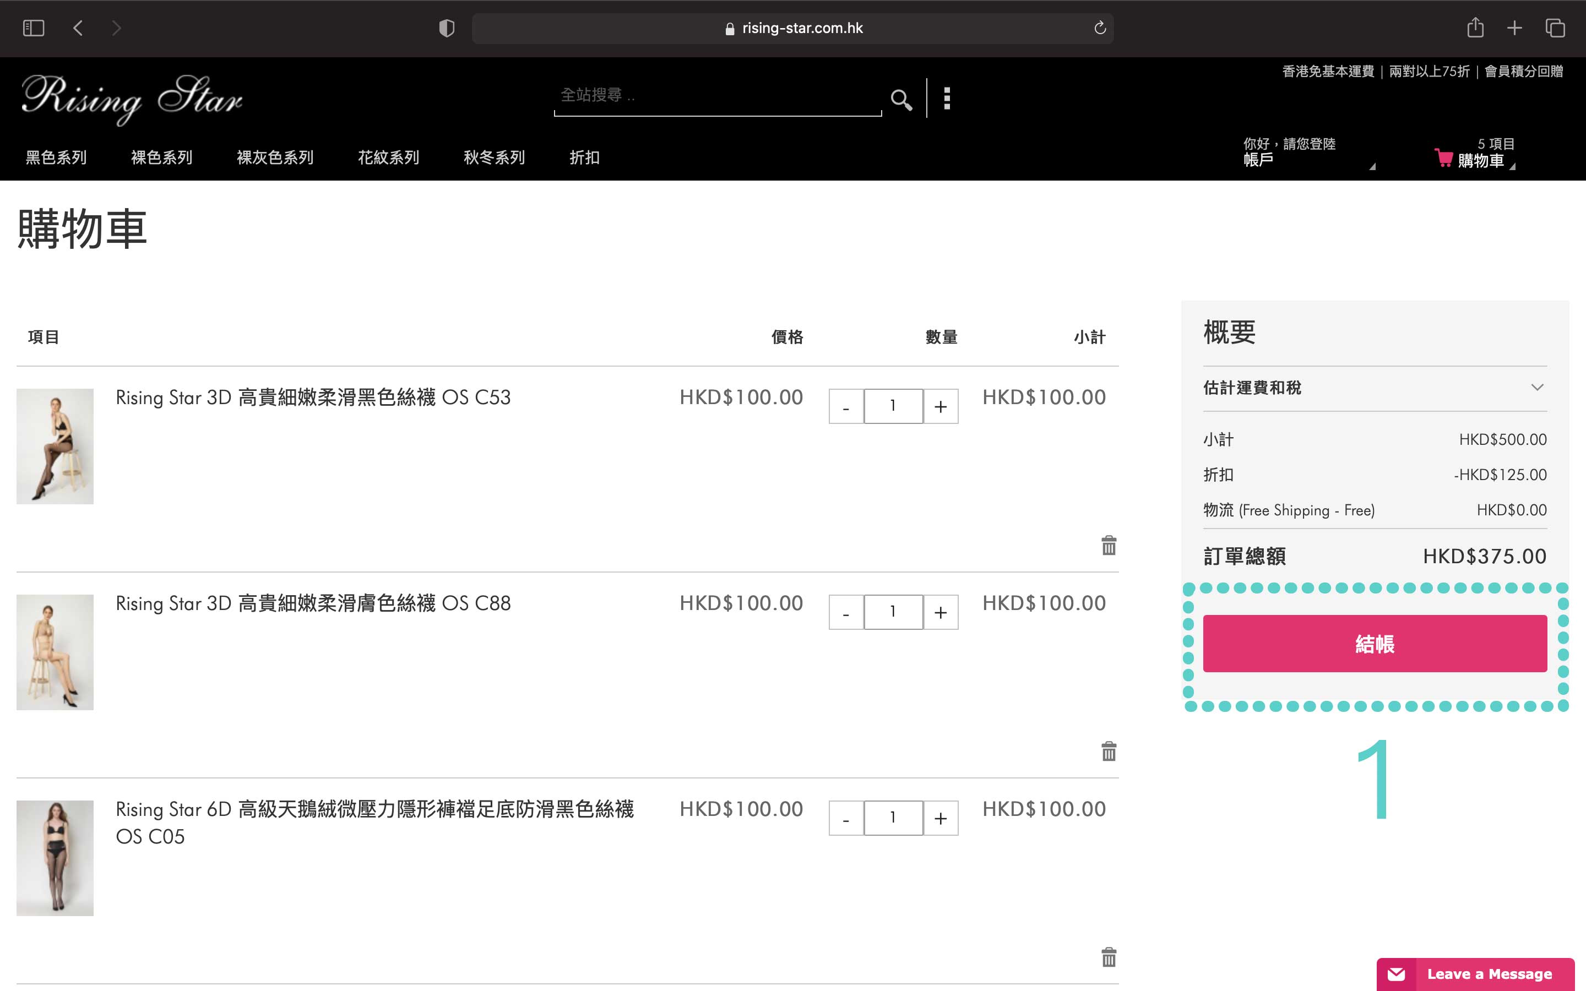The image size is (1586, 991).
Task: Open a new tab with plus icon
Action: point(1514,28)
